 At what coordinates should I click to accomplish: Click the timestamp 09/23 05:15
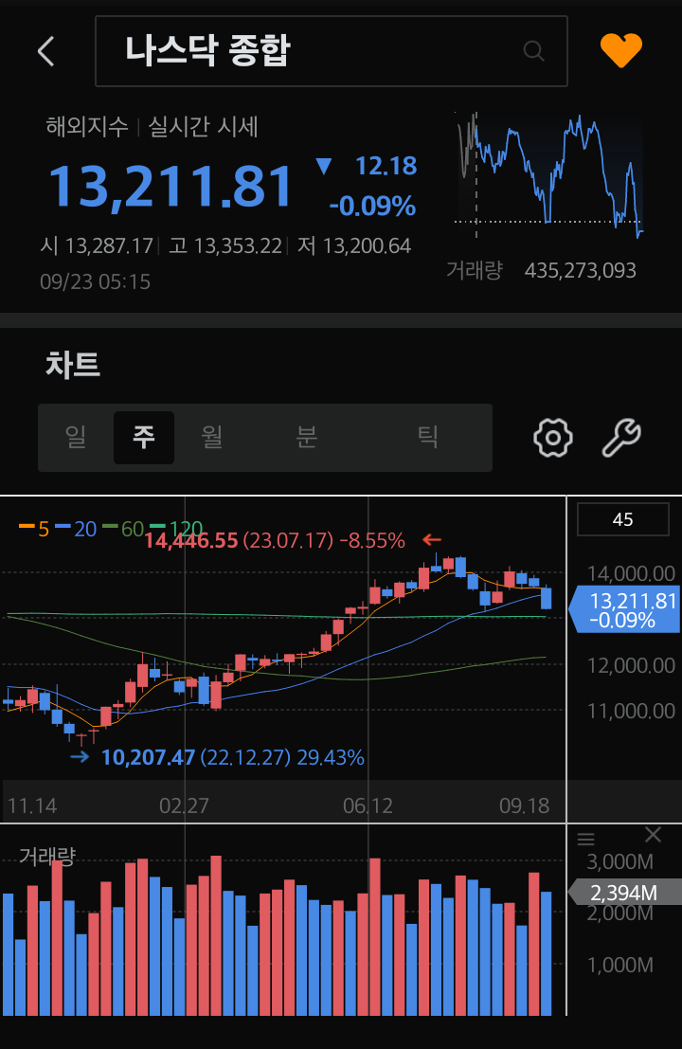(x=95, y=281)
